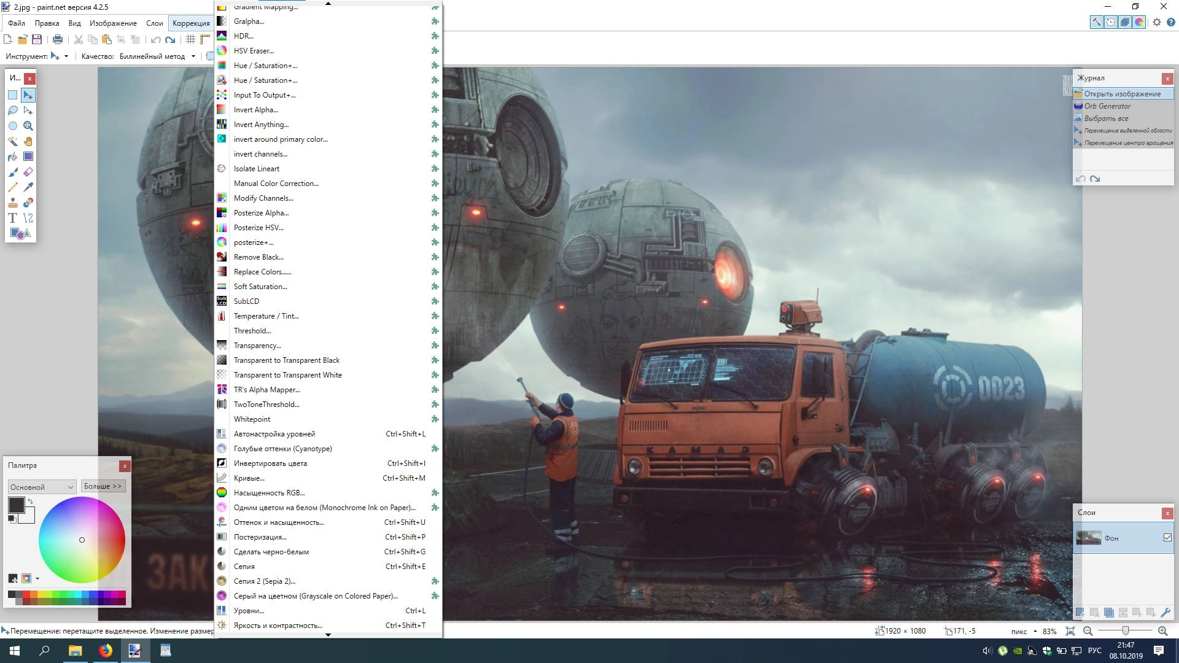Screen dimensions: 1179x663
Task: Select the Lasso Select tool
Action: [13, 110]
